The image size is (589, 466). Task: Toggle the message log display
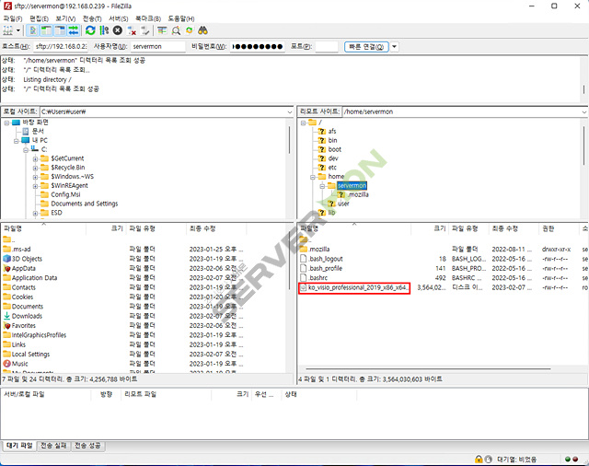coord(33,30)
